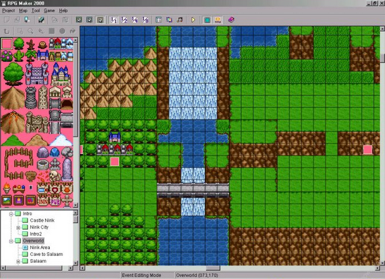Pick the cactus tile in palette
The height and width of the screenshot is (279, 385).
[x=19, y=55]
